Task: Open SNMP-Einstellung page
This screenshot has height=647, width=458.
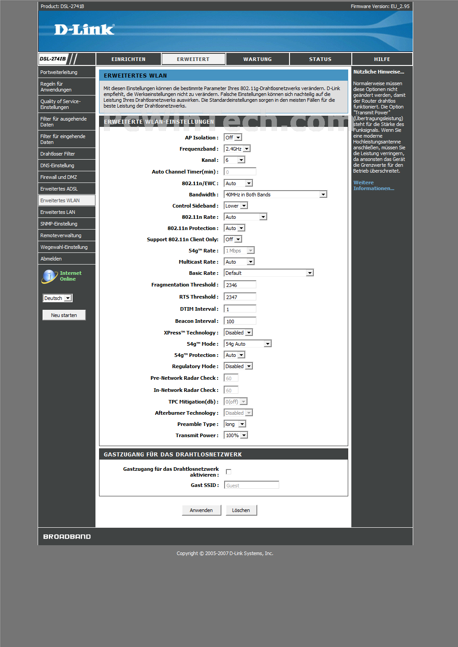Action: 67,224
